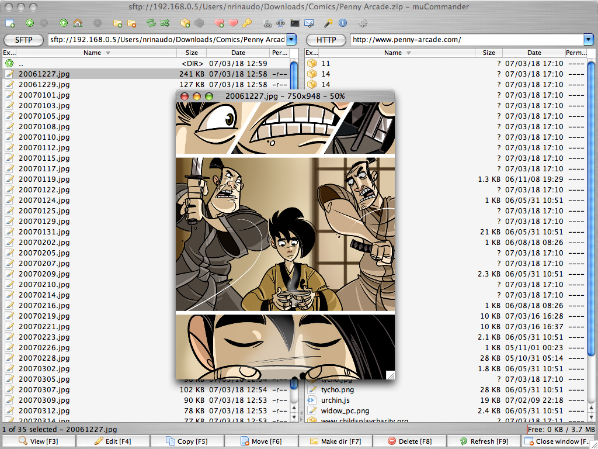This screenshot has height=449, width=598.
Task: Select file 20061229.jpg
Action: pos(145,84)
